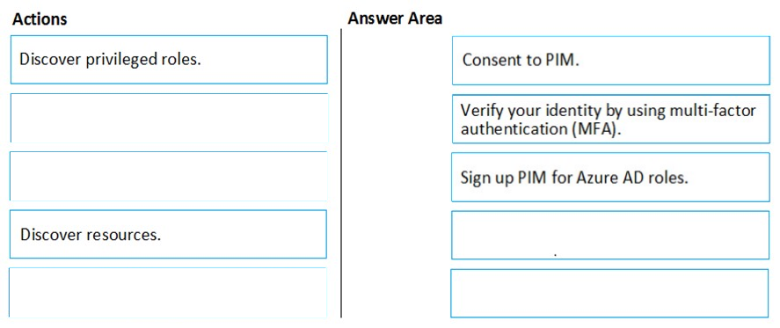
Task: Click the vertical divider between columns
Action: [341, 172]
